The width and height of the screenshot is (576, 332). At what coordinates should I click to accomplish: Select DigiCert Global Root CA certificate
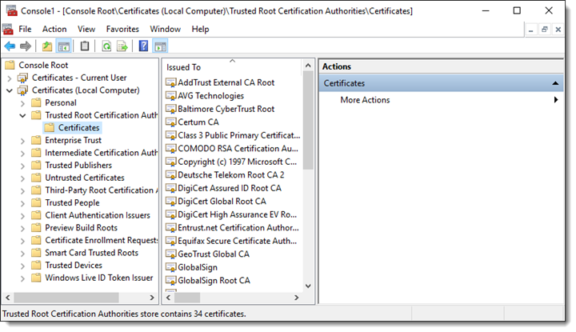[x=222, y=202]
